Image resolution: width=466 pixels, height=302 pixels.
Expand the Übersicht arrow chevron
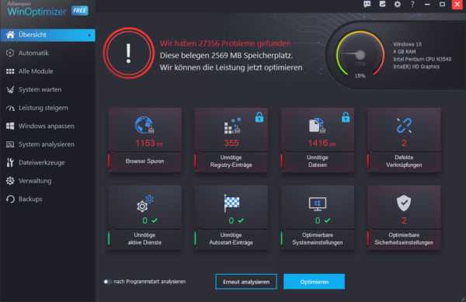[x=89, y=35]
